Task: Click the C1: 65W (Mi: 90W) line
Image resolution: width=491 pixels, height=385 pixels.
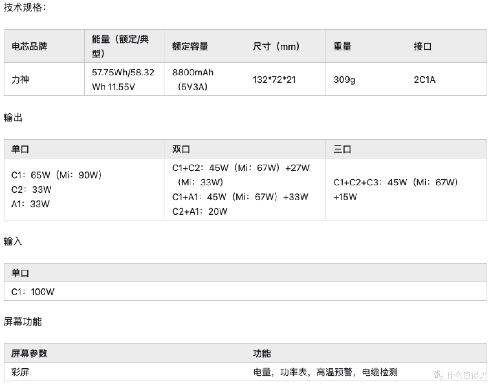Action: click(x=56, y=175)
